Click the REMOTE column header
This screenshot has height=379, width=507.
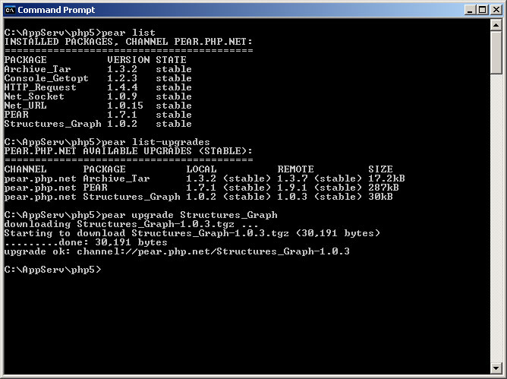click(295, 169)
